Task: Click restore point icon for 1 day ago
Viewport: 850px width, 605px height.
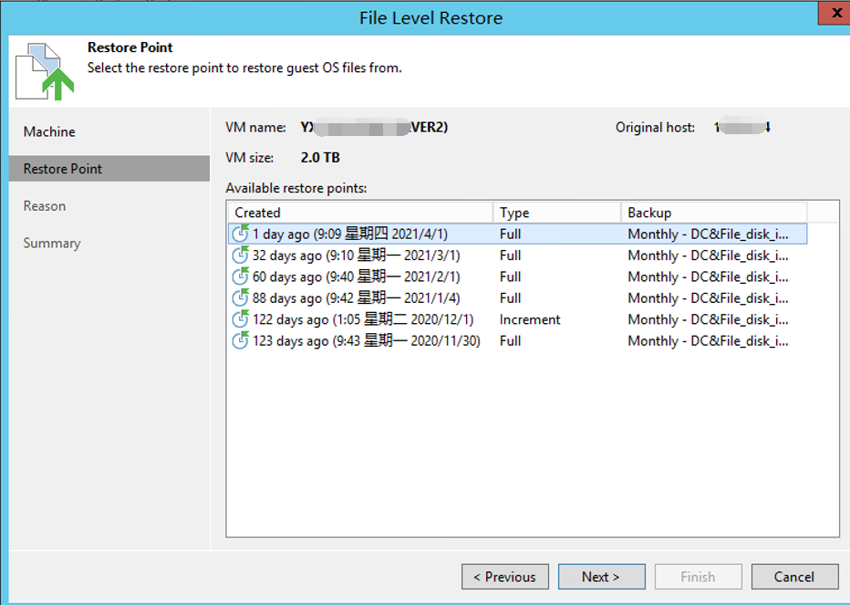Action: 241,234
